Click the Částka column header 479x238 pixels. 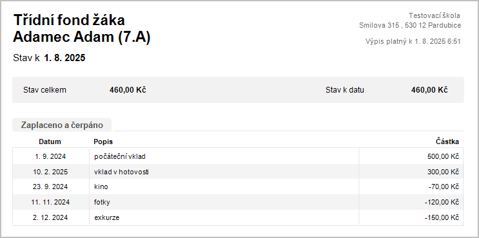[447, 142]
